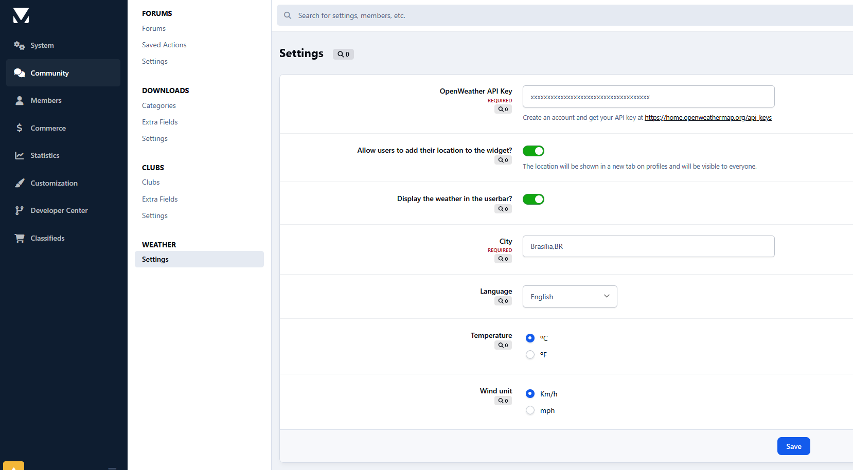This screenshot has width=853, height=470.
Task: Open Categories under Downloads
Action: [159, 105]
